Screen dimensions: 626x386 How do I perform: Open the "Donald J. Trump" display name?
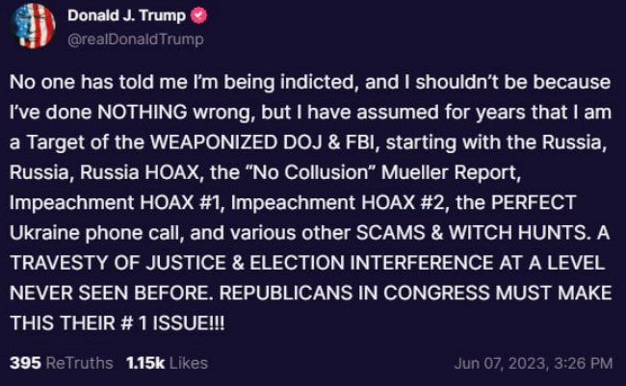125,17
